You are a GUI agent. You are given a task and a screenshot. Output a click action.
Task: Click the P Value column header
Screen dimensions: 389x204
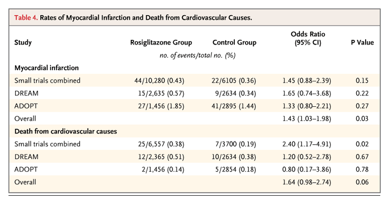pyautogui.click(x=362, y=42)
